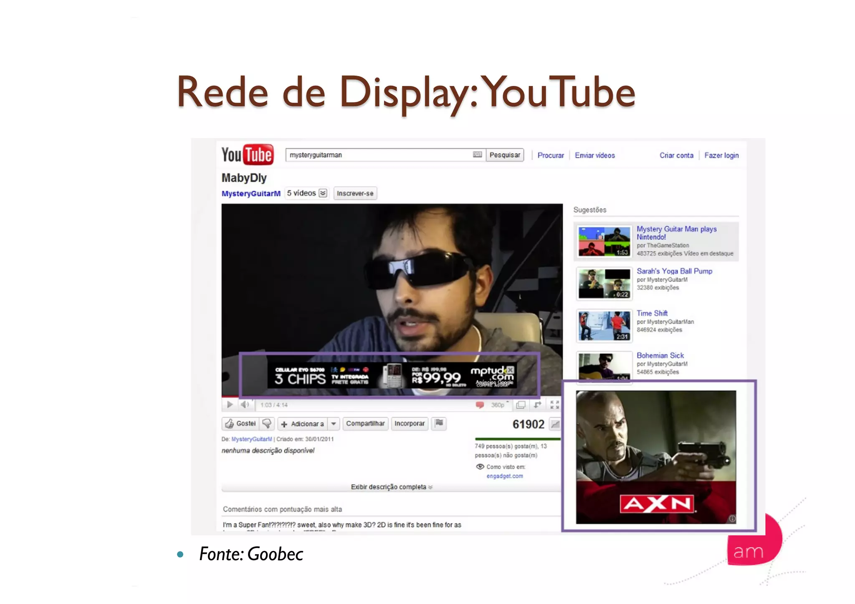Click the Sugestões heading
The height and width of the screenshot is (604, 855).
589,210
